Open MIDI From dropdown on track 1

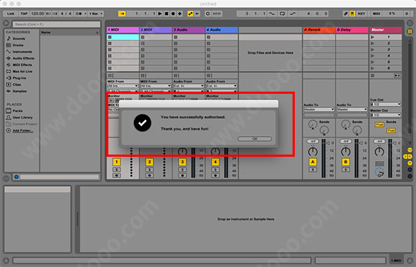(123, 86)
